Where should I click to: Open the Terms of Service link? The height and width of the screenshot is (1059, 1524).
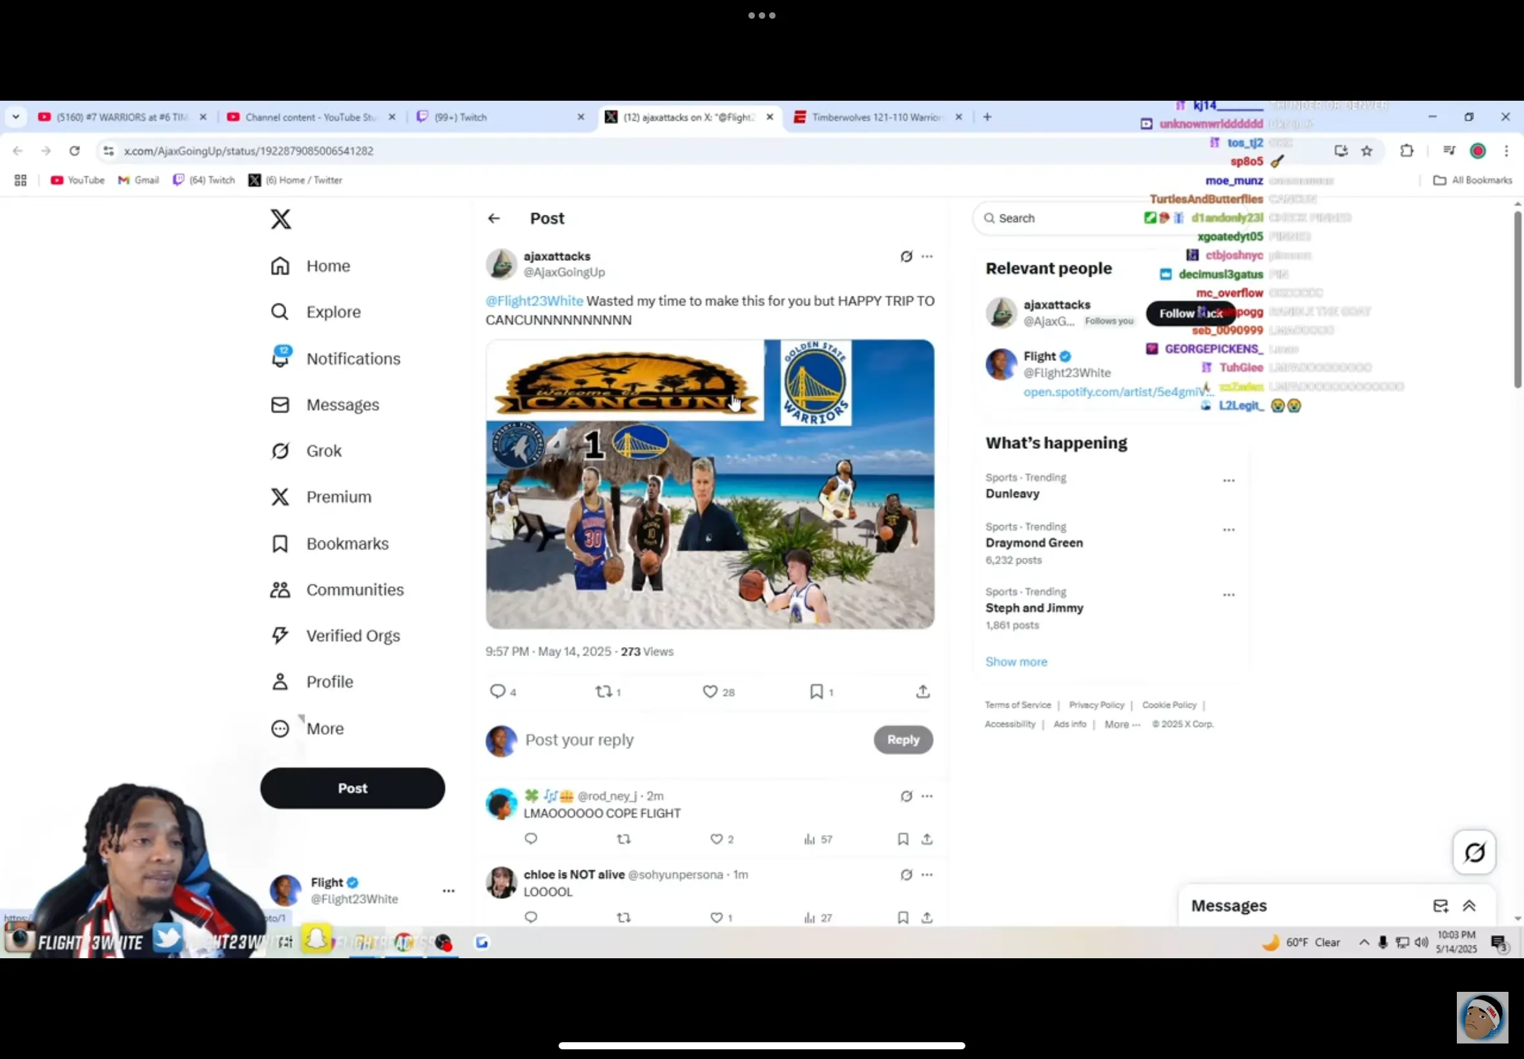[x=1018, y=704]
